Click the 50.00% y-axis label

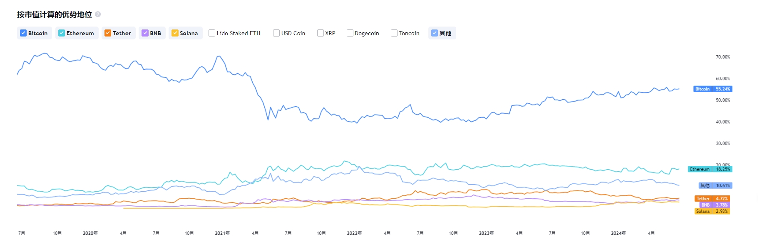click(x=723, y=100)
